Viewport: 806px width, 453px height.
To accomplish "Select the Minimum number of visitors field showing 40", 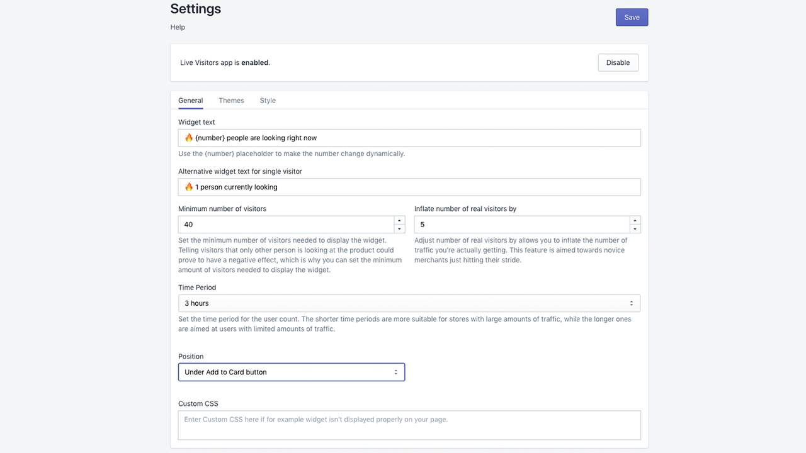I will click(x=283, y=224).
